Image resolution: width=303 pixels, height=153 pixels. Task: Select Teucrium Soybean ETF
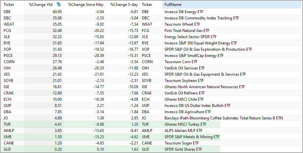click(x=184, y=81)
